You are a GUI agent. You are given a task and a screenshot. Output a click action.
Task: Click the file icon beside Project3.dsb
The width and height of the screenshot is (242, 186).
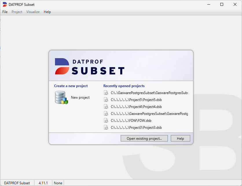106,127
